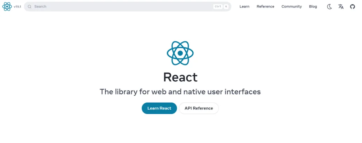Click the word 'interfaces' in the tagline
Image resolution: width=362 pixels, height=143 pixels.
coord(243,92)
